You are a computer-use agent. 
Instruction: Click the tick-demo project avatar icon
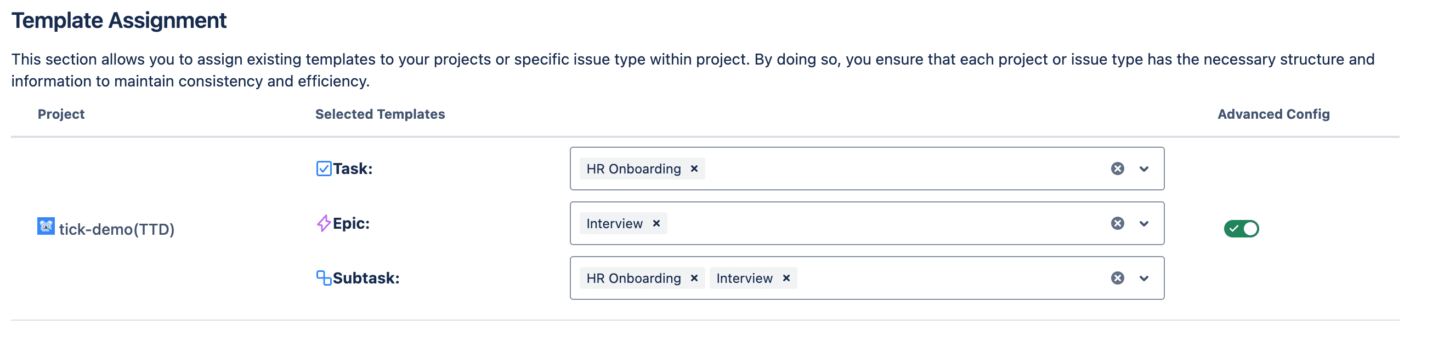click(x=46, y=227)
